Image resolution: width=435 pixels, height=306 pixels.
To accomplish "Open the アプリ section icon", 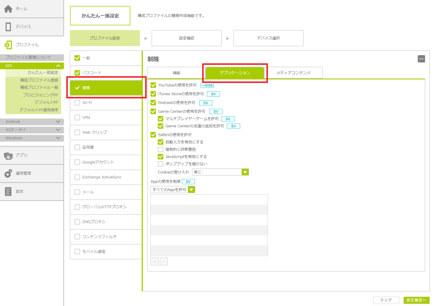I will 8,156.
